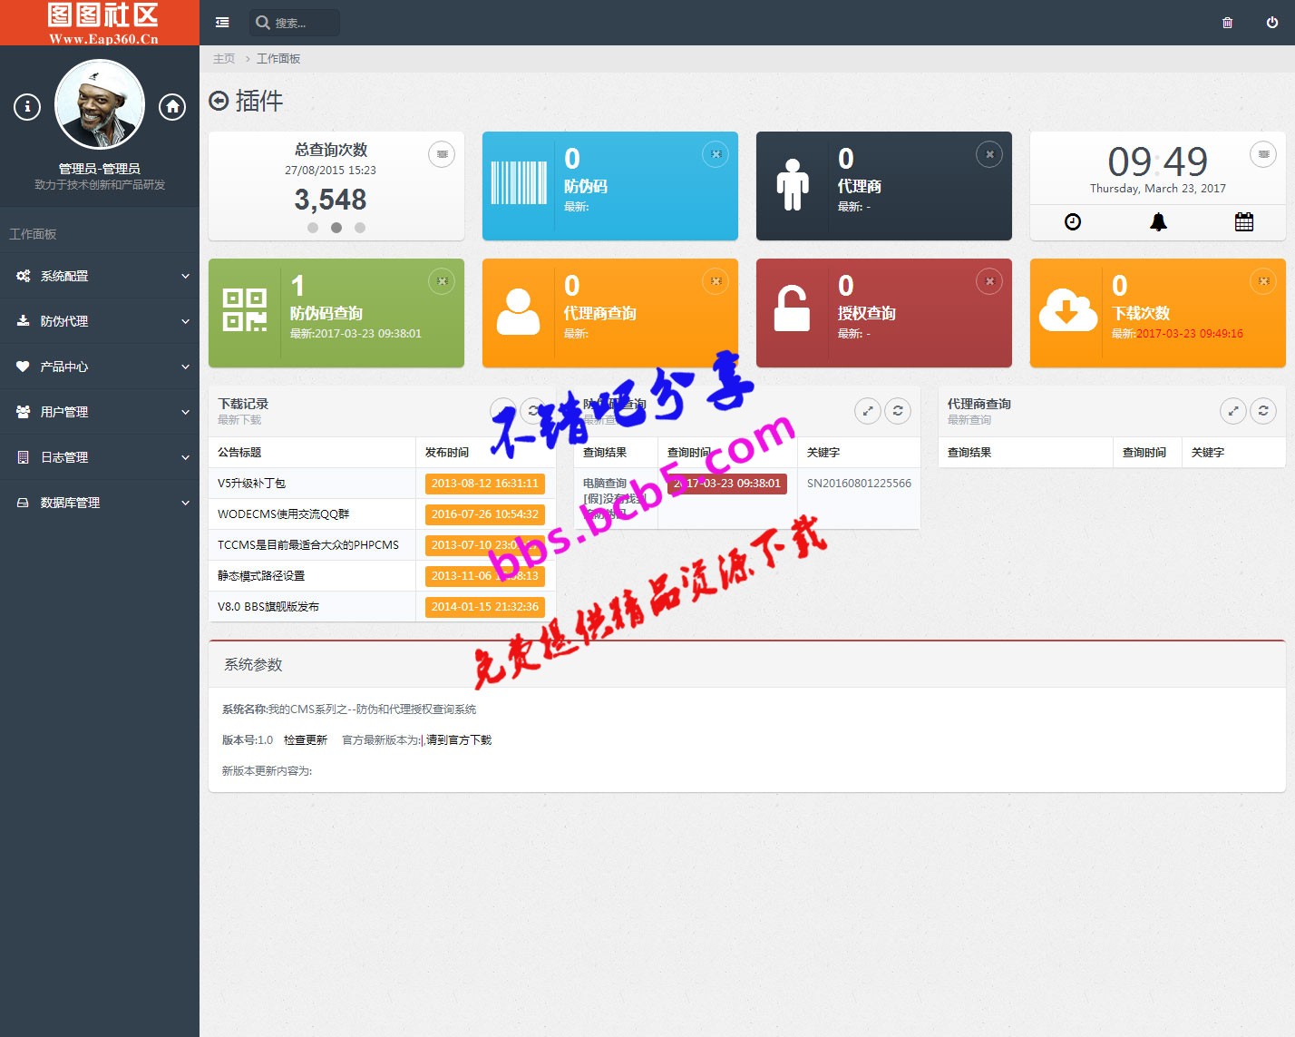
Task: Select the first carousel dot under 3,548
Action: [x=313, y=228]
